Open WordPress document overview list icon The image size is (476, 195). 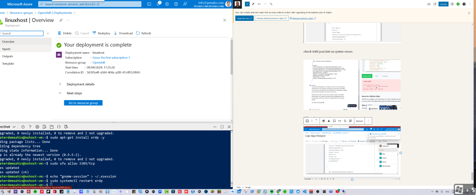[271, 4]
